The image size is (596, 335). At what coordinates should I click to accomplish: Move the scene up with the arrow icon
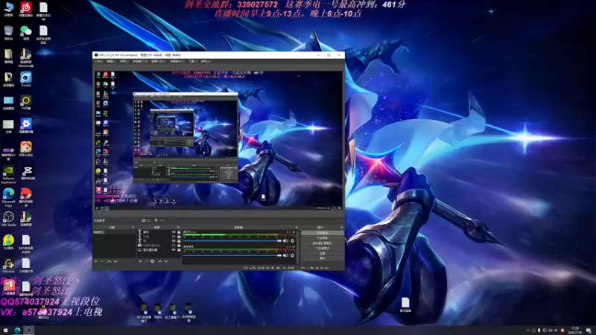coord(109,261)
